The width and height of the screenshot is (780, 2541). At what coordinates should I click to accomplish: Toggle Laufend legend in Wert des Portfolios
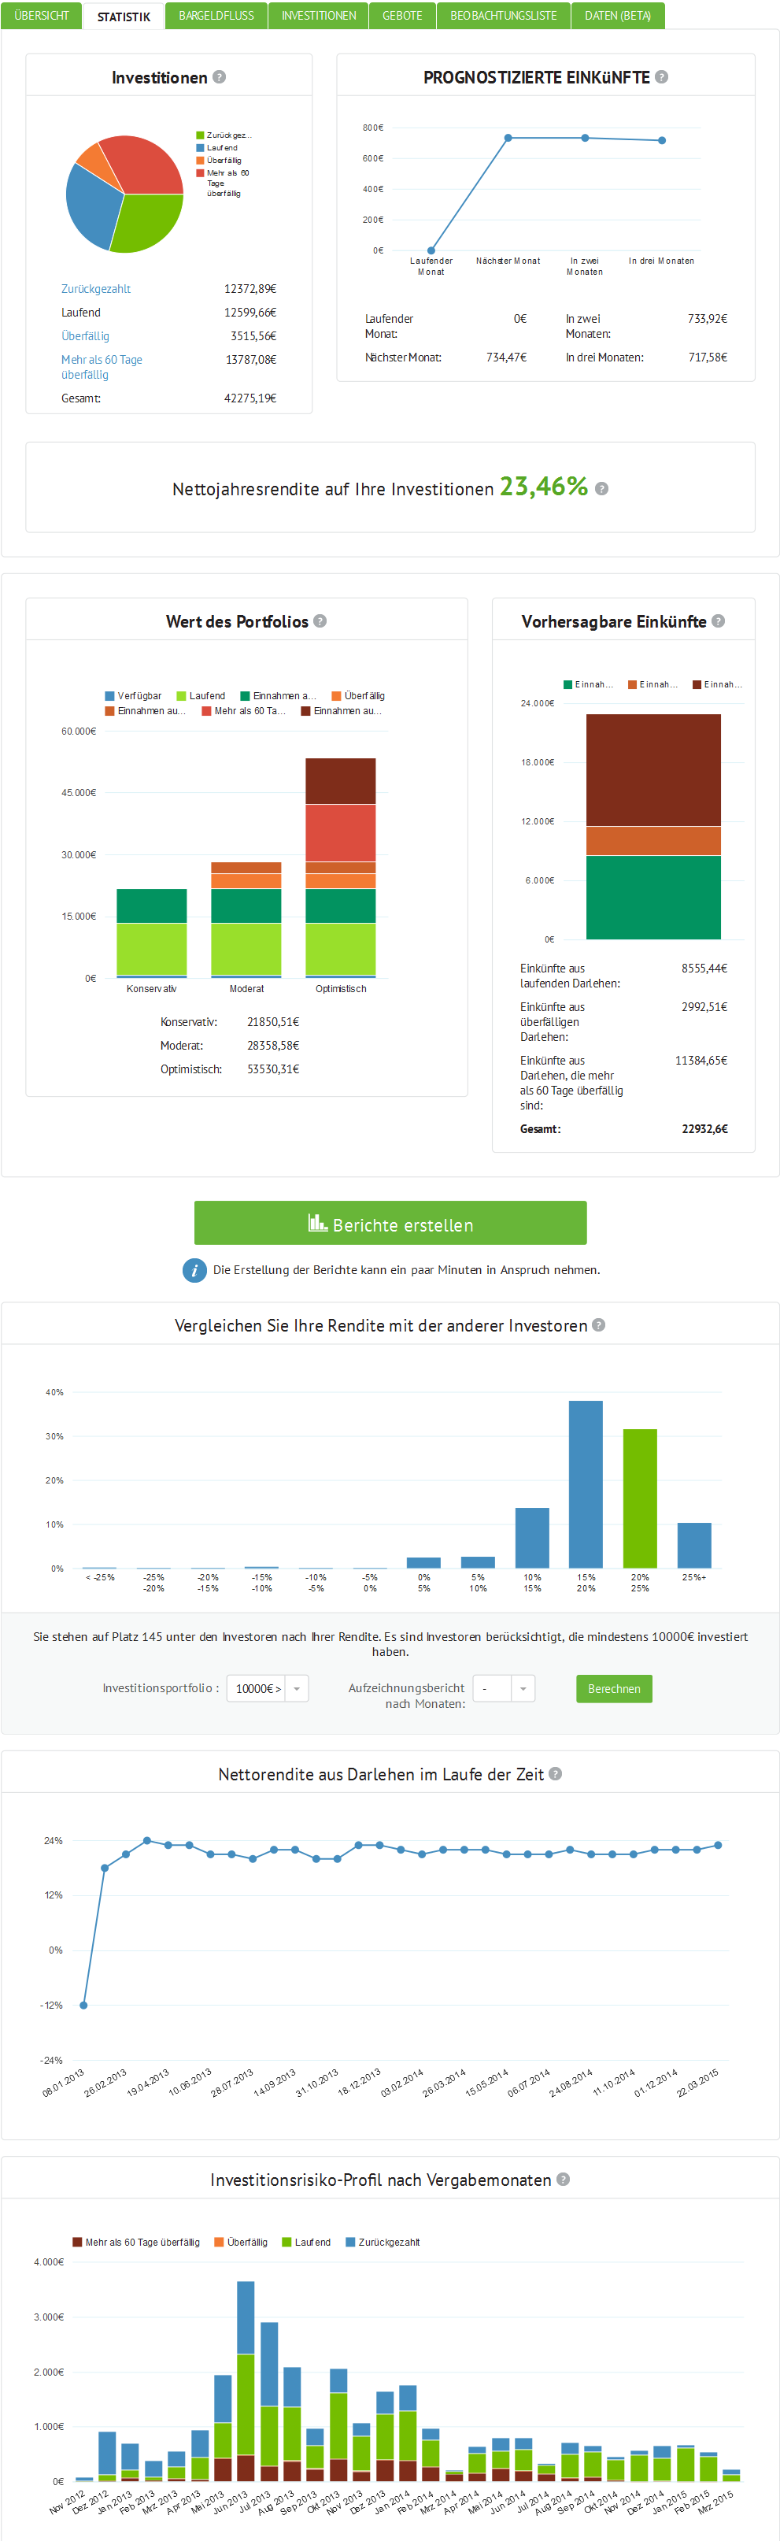(201, 696)
